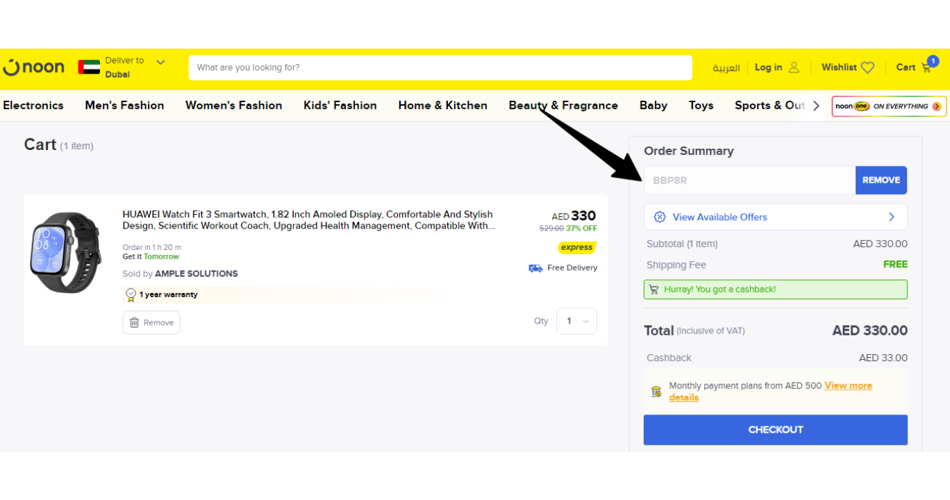This screenshot has height=500, width=950.
Task: Expand offers using the right arrow chevron
Action: [892, 217]
